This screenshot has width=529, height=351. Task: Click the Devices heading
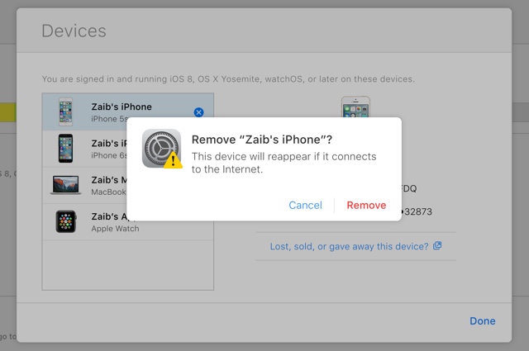(x=74, y=31)
